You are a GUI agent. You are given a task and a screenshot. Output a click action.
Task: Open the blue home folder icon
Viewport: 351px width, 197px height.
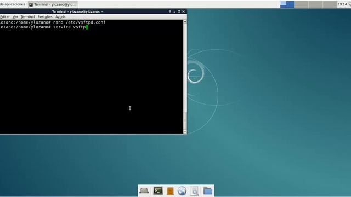[x=207, y=191]
